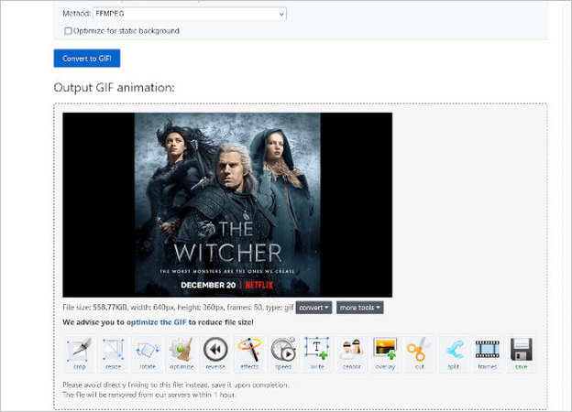View GIF frames tool
The height and width of the screenshot is (412, 572).
tap(487, 352)
